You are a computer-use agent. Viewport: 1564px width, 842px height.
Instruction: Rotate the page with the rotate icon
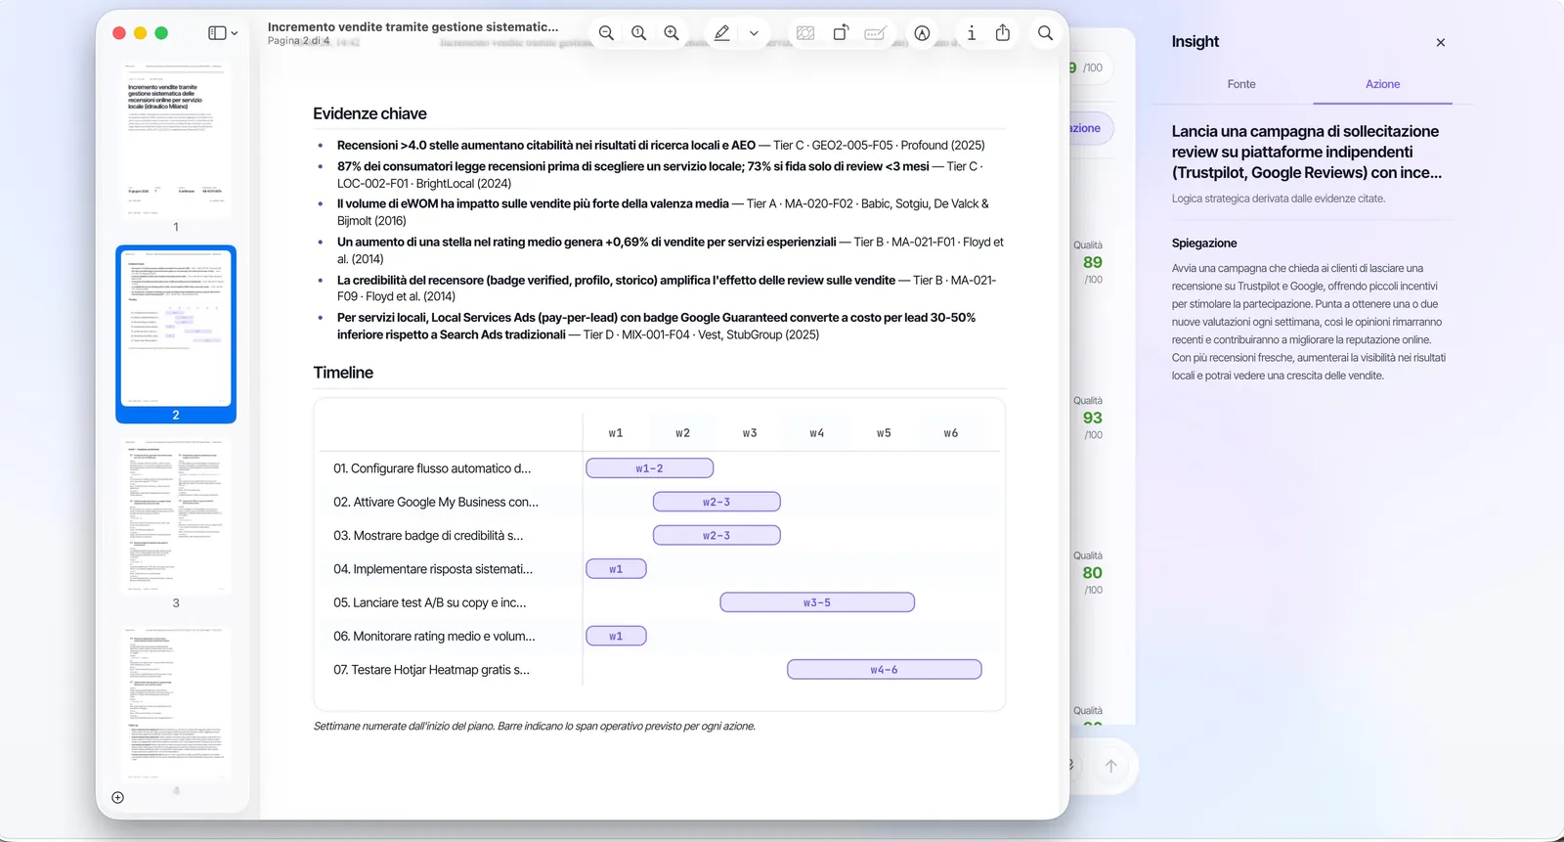click(841, 33)
